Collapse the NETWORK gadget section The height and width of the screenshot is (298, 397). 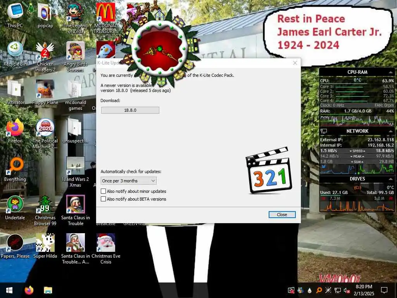(391, 131)
